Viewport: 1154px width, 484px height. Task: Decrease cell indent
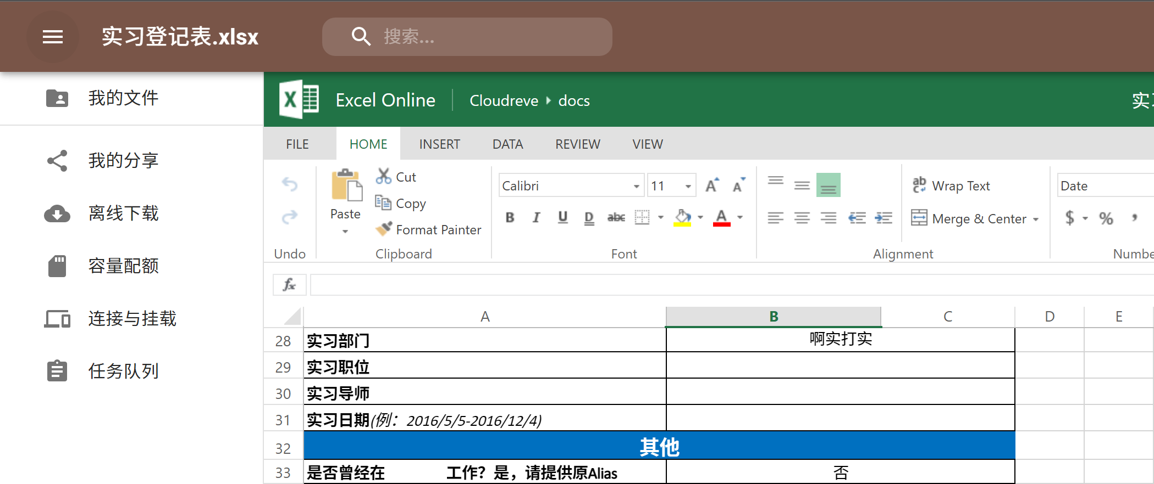click(x=857, y=218)
